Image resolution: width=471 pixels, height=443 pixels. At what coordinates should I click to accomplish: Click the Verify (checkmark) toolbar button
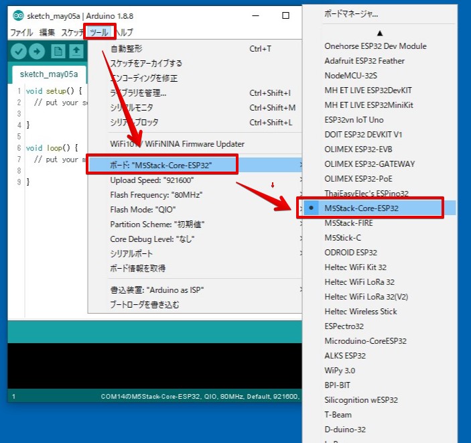[x=19, y=52]
